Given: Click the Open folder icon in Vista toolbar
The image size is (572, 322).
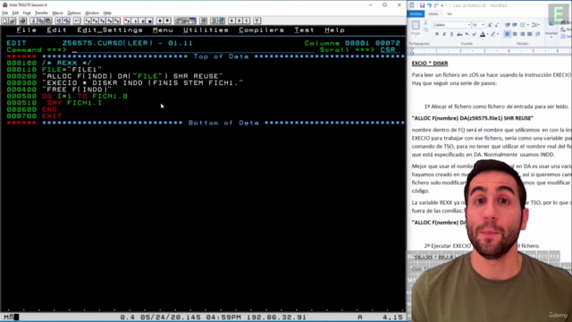Looking at the screenshot, I should click(x=12, y=21).
